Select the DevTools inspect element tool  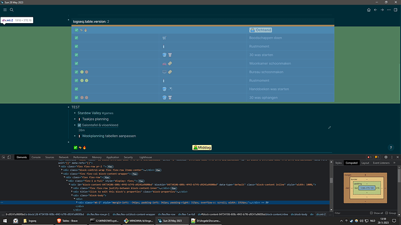point(3,157)
